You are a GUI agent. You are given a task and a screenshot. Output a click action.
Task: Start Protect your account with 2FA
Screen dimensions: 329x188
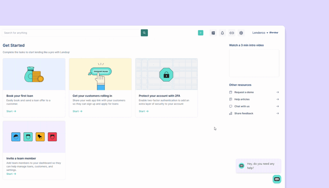(144, 111)
